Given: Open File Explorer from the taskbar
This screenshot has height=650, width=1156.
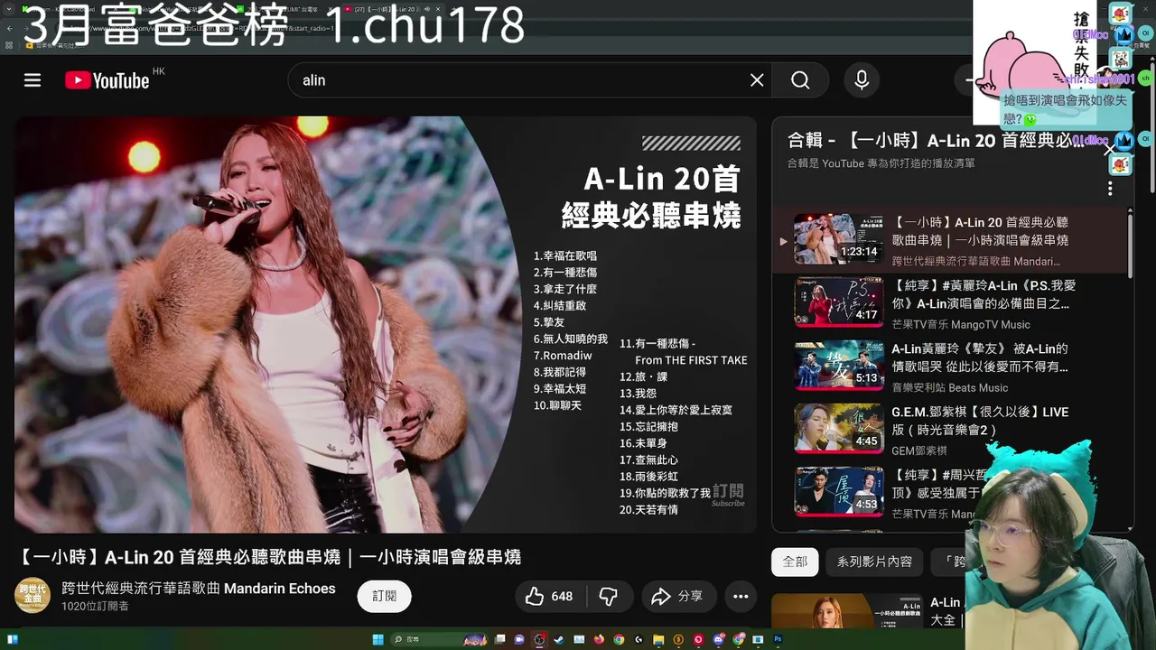Looking at the screenshot, I should pos(658,640).
